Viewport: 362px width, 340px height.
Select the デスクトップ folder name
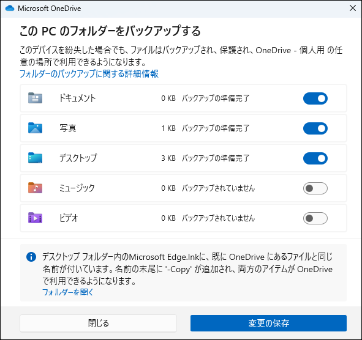coord(78,158)
